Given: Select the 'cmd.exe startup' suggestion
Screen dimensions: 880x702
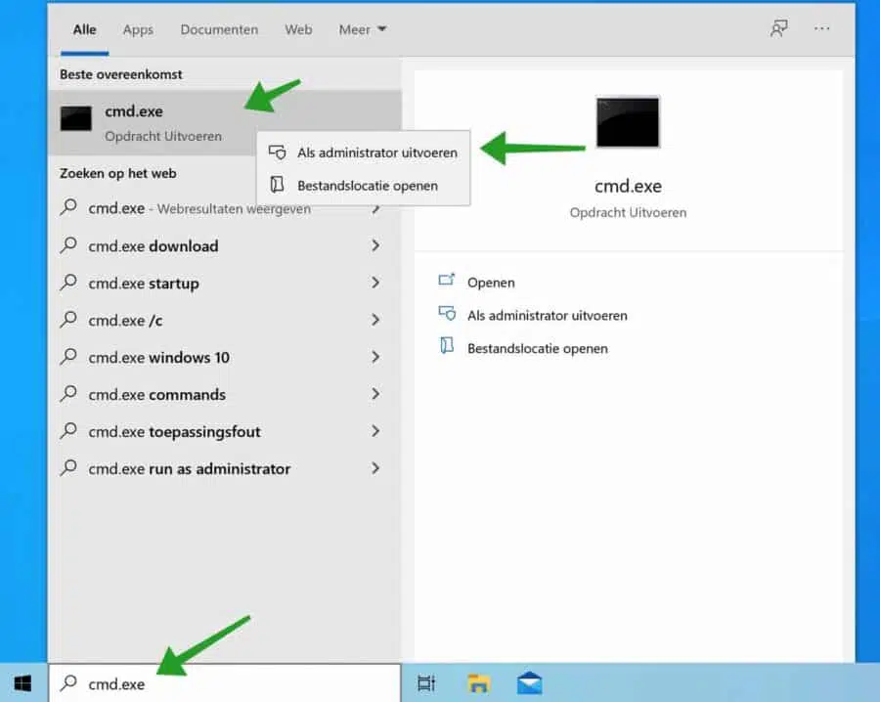Looking at the screenshot, I should tap(225, 284).
